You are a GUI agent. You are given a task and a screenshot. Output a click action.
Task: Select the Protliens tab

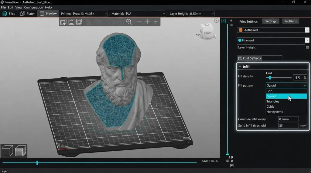click(x=291, y=21)
